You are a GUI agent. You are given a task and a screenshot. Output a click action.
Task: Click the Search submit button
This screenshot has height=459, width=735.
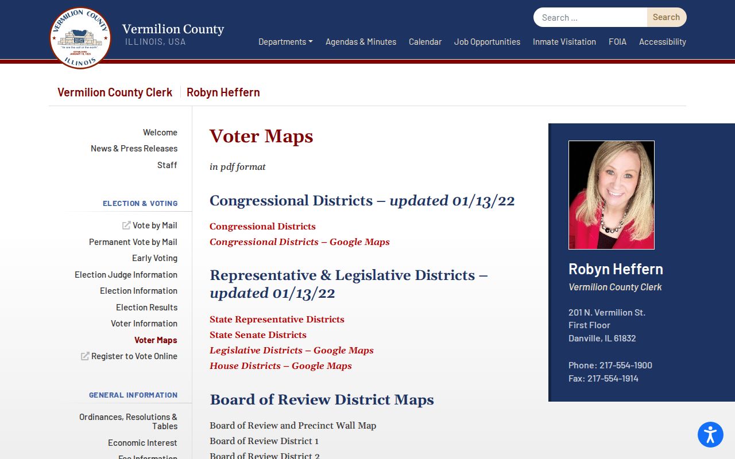[666, 17]
